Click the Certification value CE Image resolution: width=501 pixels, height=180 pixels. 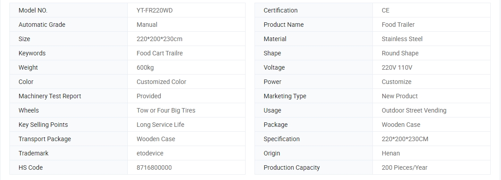pyautogui.click(x=385, y=10)
